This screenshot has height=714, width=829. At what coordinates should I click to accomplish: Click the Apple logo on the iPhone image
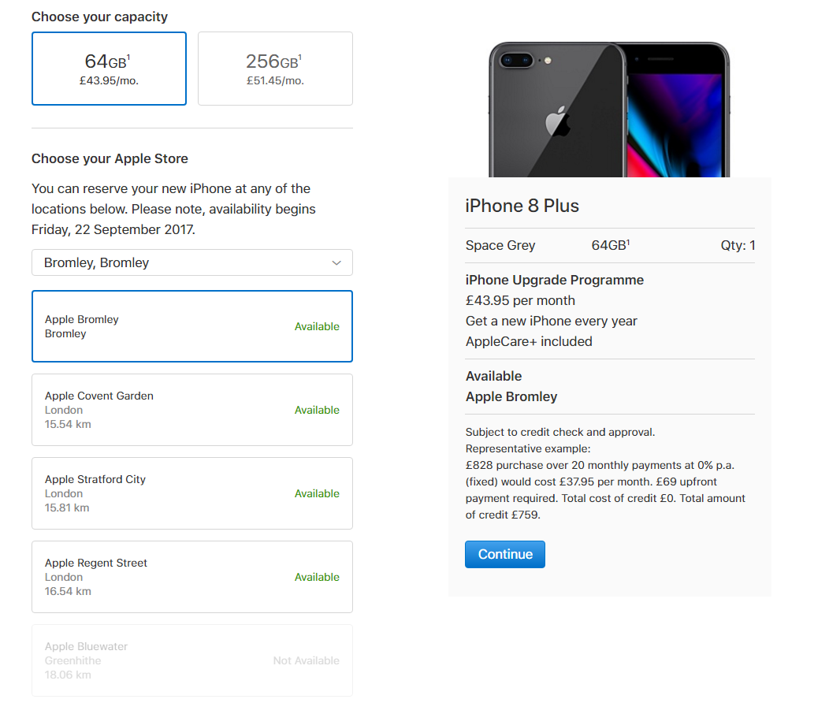557,121
